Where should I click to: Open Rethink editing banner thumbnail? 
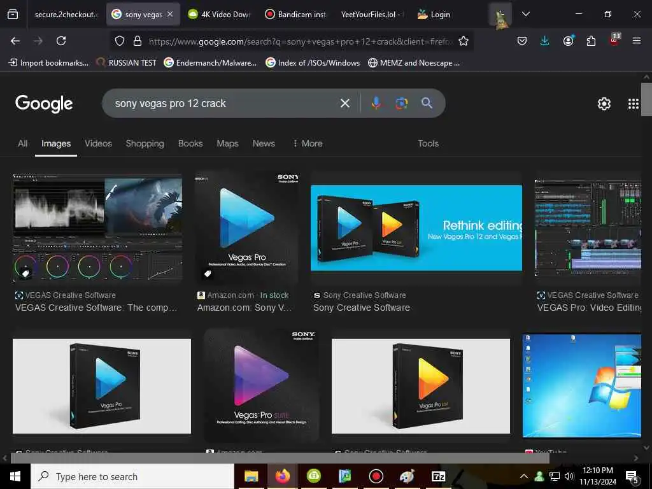click(416, 228)
